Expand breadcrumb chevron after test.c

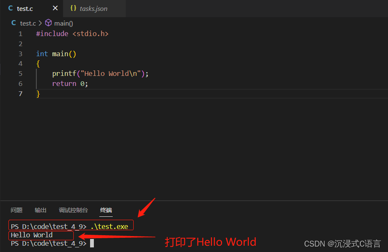pyautogui.click(x=40, y=23)
